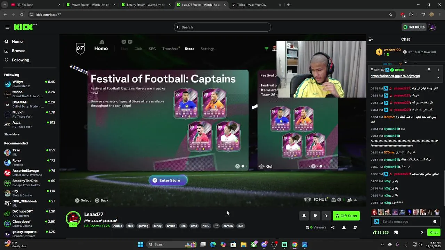Expand Show More under Following
445x250 pixels.
coord(12,134)
